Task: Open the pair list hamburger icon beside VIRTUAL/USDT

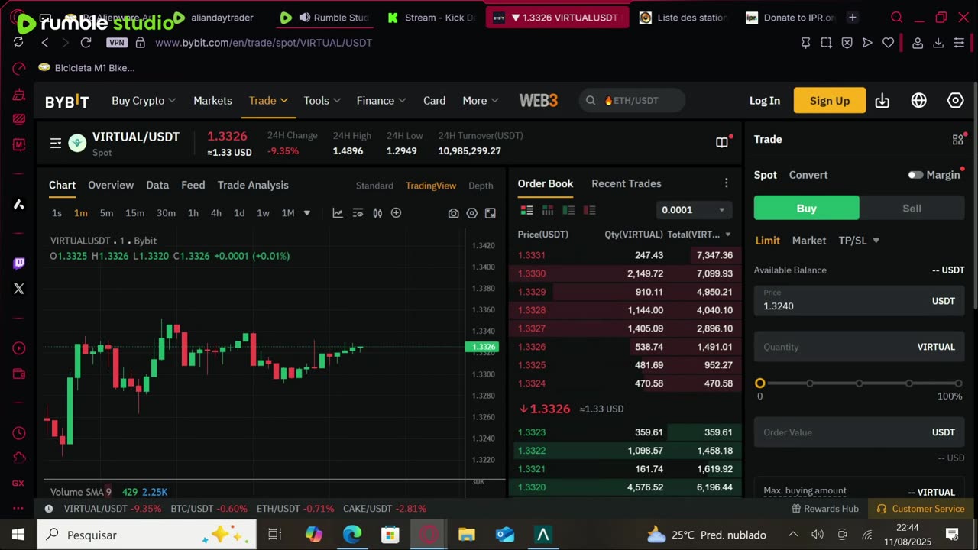Action: click(56, 143)
